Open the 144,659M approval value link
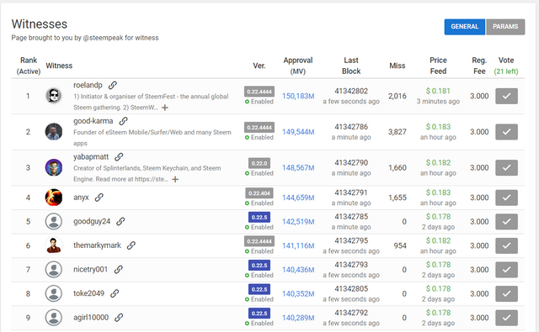 [x=298, y=198]
